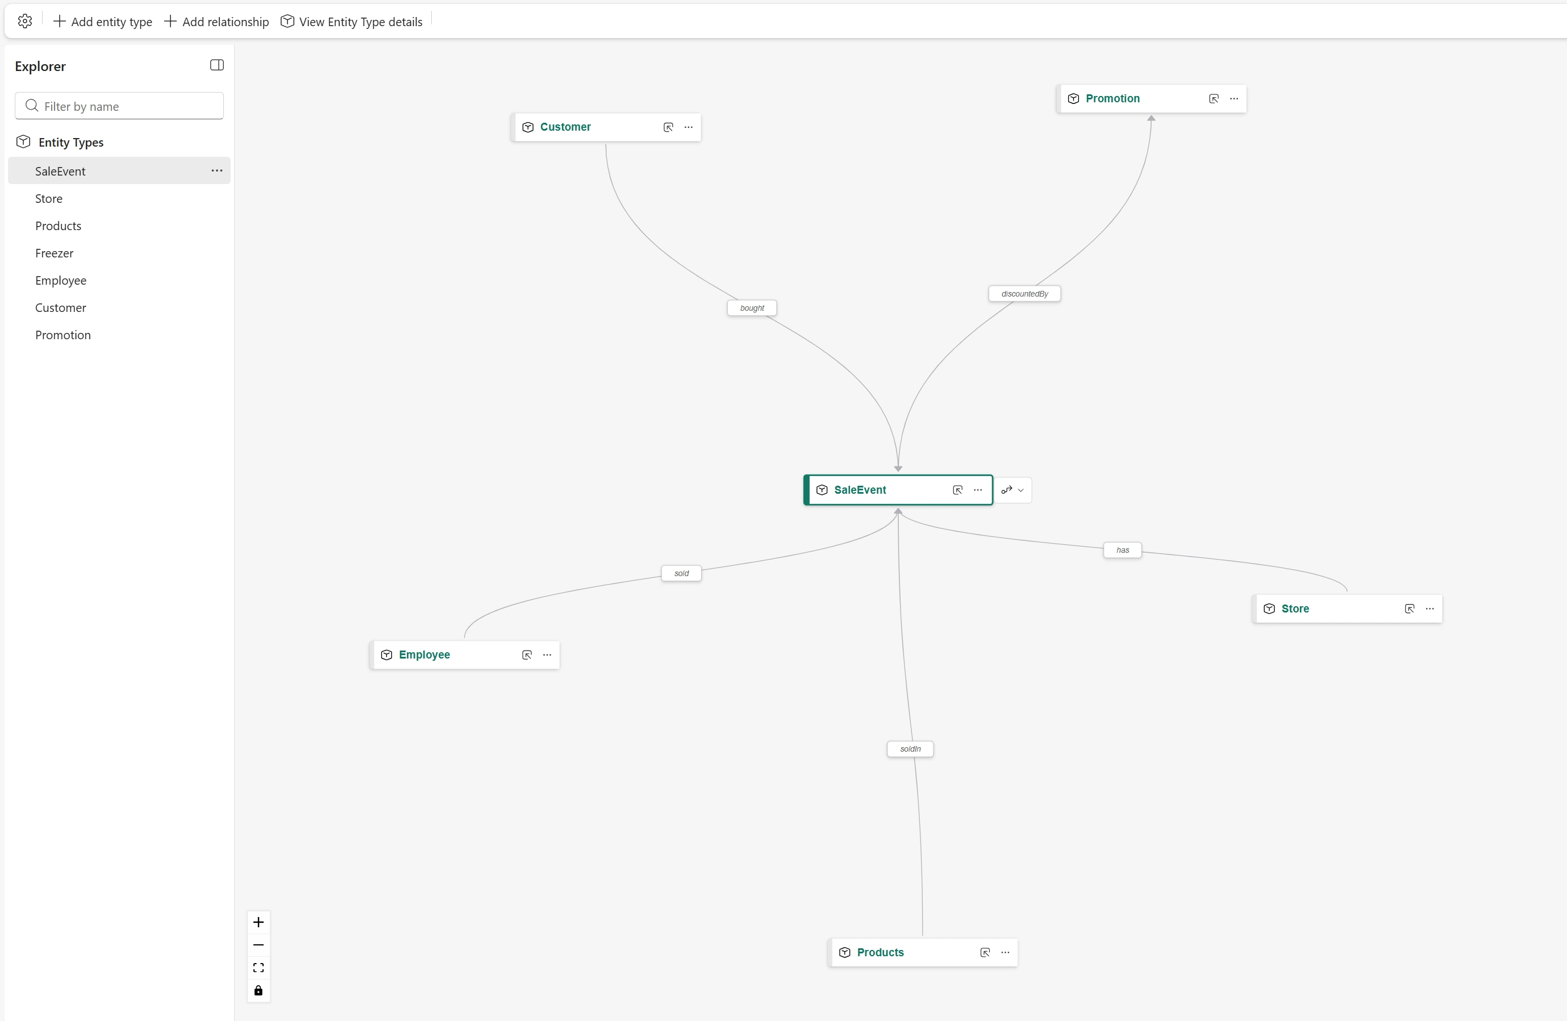This screenshot has width=1567, height=1021.
Task: Select Employee in the Explorer list
Action: pyautogui.click(x=119, y=281)
